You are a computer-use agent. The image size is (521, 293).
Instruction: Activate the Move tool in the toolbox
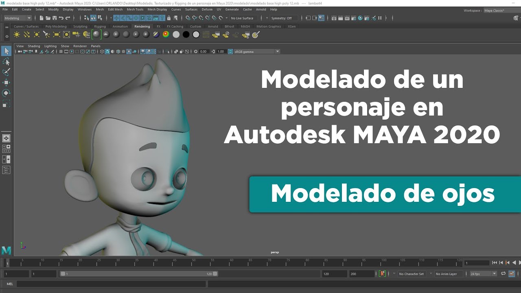pyautogui.click(x=6, y=83)
